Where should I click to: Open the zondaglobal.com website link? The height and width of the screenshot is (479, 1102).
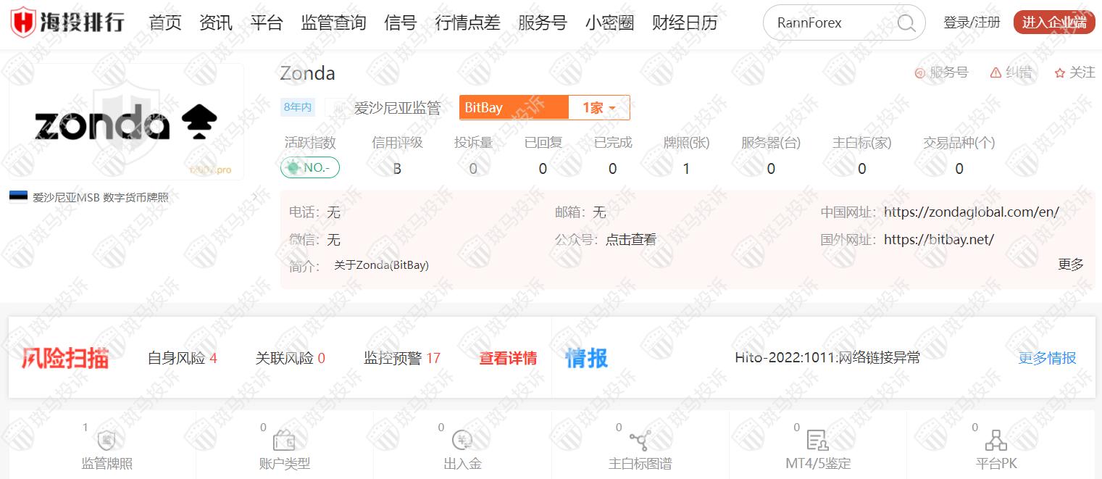click(x=971, y=212)
